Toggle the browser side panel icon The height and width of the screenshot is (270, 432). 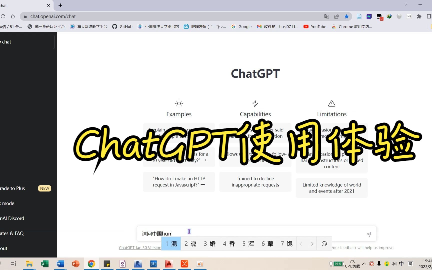pos(429,16)
